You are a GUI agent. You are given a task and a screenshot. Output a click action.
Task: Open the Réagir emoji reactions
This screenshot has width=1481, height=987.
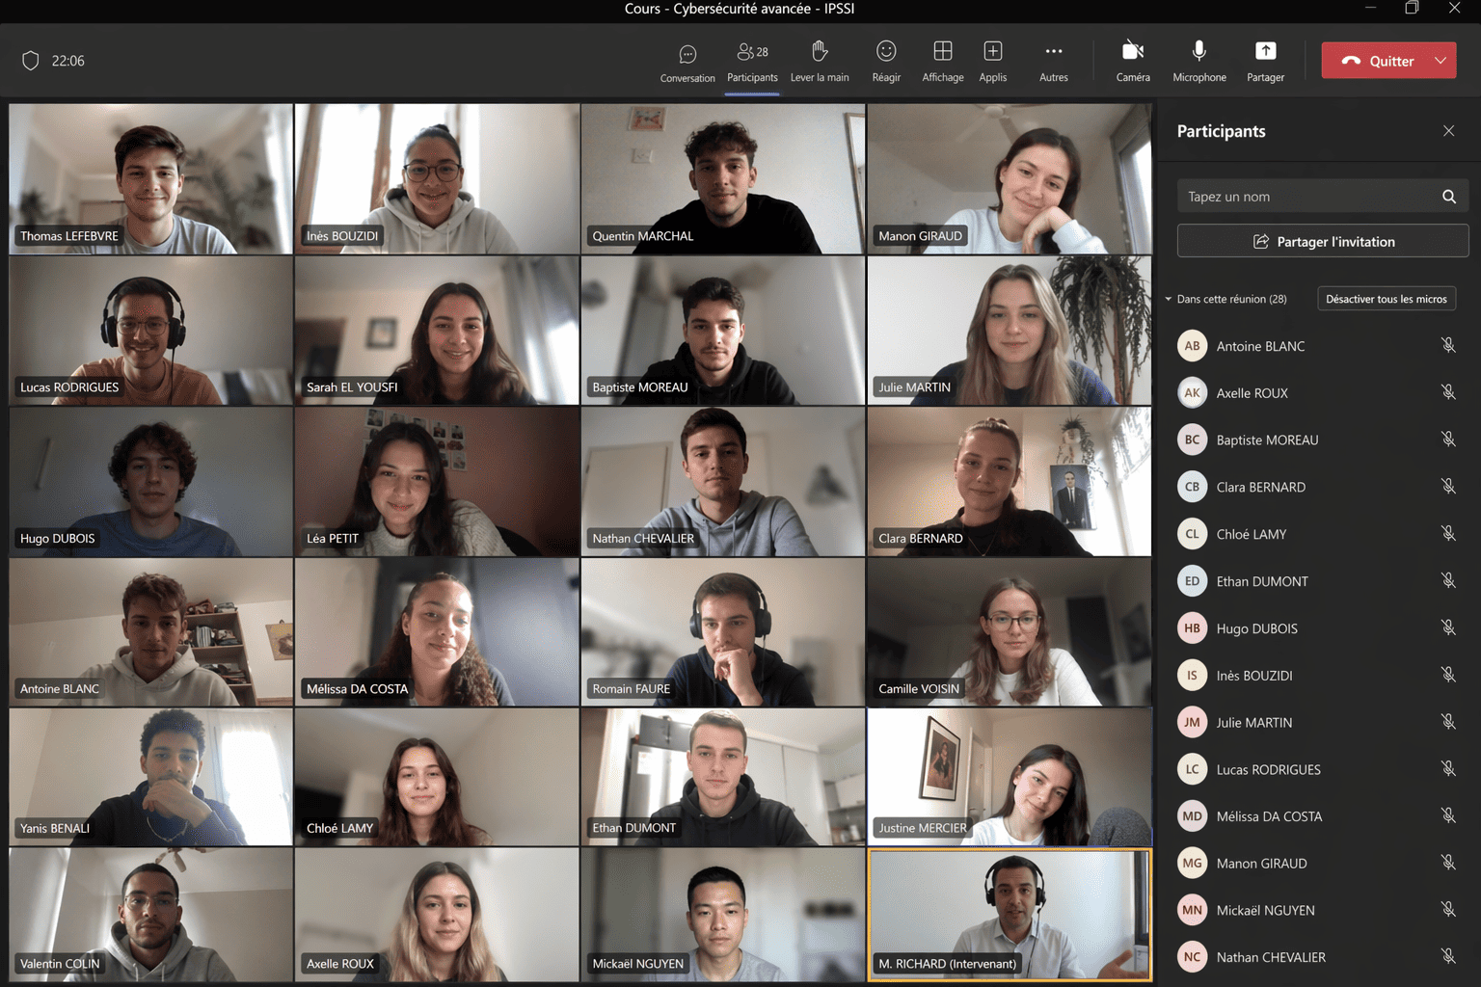pyautogui.click(x=886, y=52)
